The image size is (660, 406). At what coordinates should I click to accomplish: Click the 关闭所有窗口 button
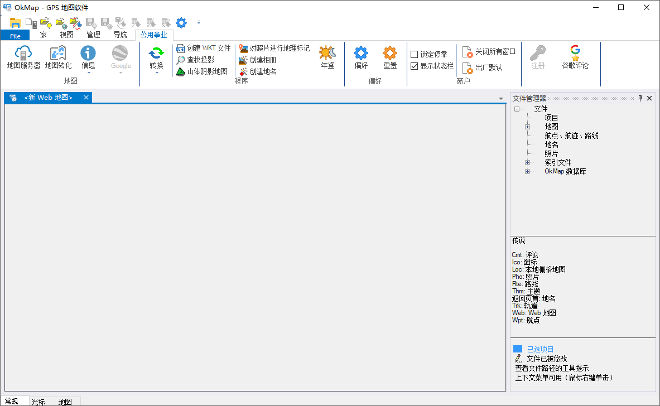(x=489, y=51)
